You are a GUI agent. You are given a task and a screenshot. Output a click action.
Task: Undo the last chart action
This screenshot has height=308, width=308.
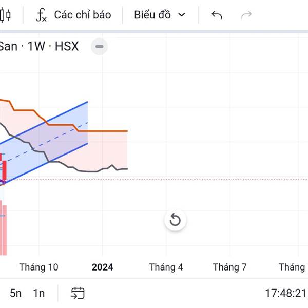click(x=217, y=15)
